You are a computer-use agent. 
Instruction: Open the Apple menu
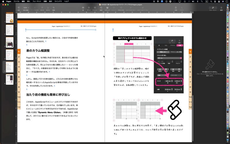[3, 1]
